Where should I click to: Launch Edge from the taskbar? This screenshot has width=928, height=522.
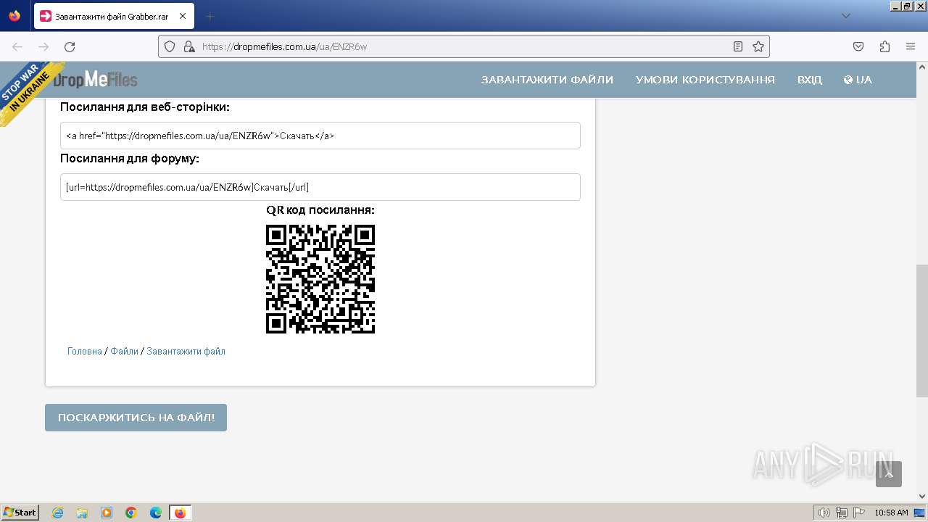click(155, 513)
